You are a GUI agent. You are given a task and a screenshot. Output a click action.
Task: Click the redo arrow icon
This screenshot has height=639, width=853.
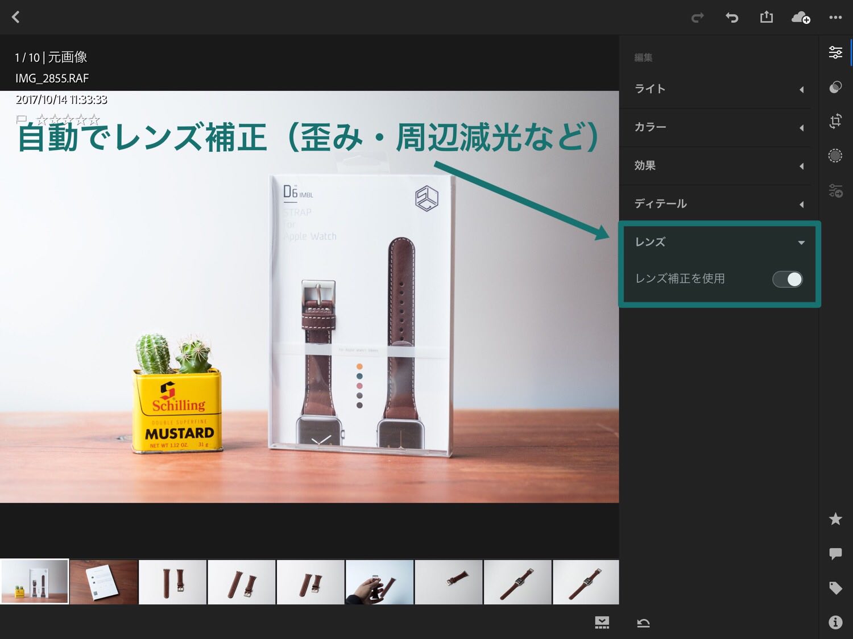697,18
